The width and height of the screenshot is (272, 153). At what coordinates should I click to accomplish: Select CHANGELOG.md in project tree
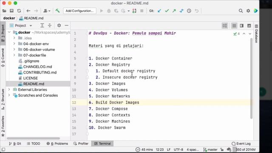[x=38, y=67]
